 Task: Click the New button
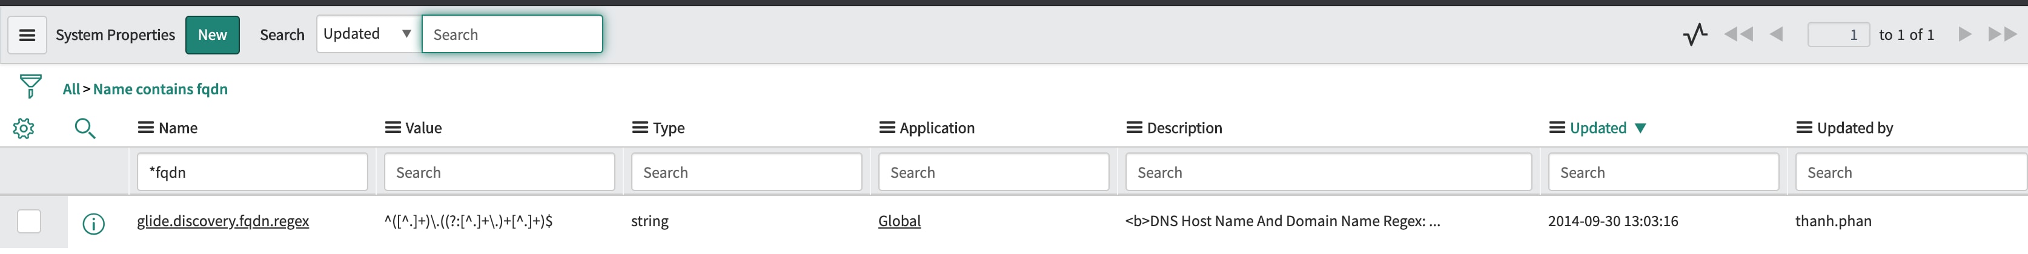tap(213, 34)
